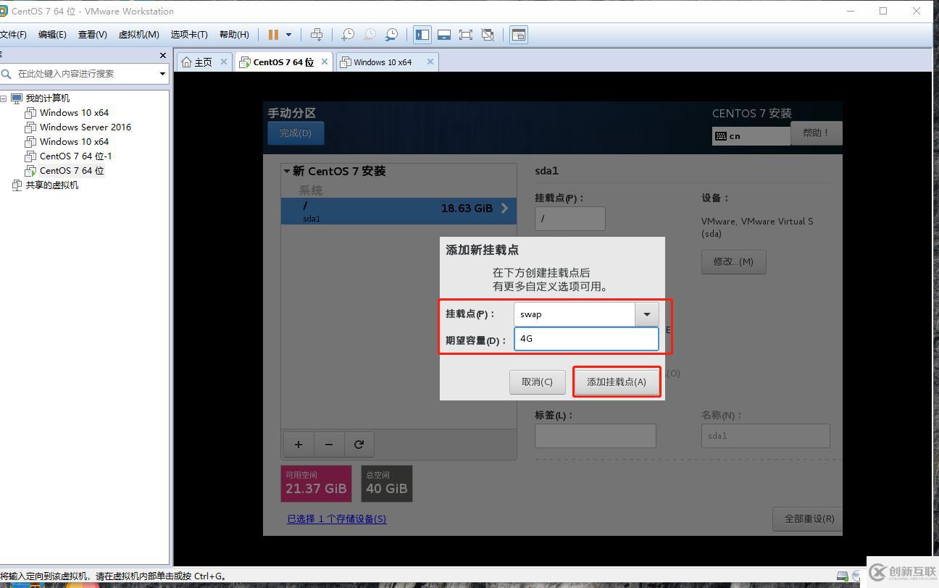Select the / sda1 18.63 GiB partition row
Screen dimensions: 939x588
(398, 211)
